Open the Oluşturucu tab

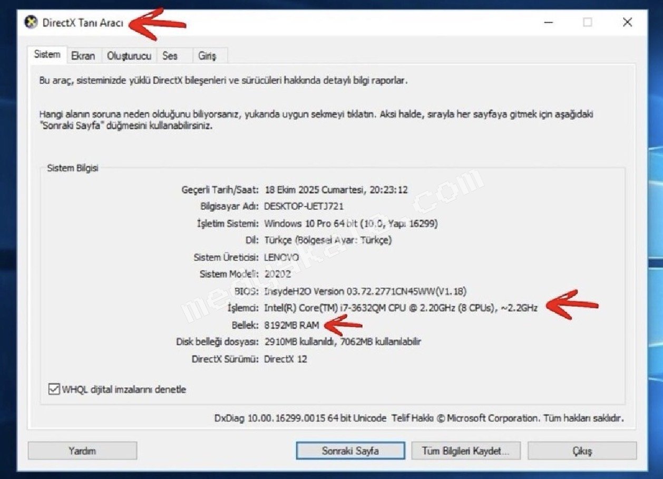coord(129,55)
